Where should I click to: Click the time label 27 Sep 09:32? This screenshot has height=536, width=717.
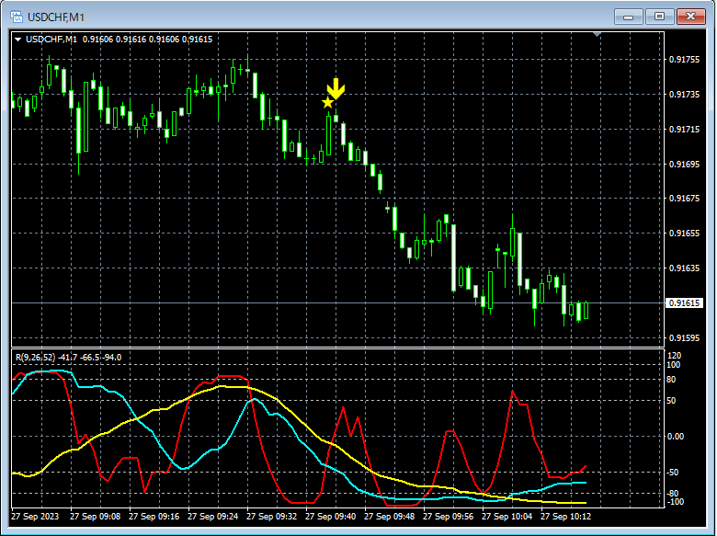tap(271, 517)
